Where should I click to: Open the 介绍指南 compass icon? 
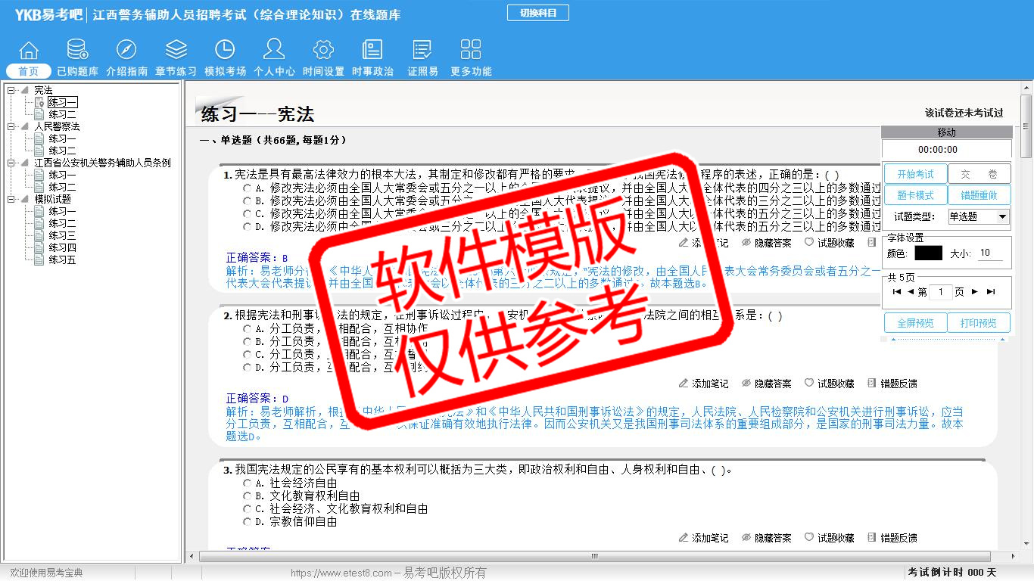pyautogui.click(x=126, y=50)
